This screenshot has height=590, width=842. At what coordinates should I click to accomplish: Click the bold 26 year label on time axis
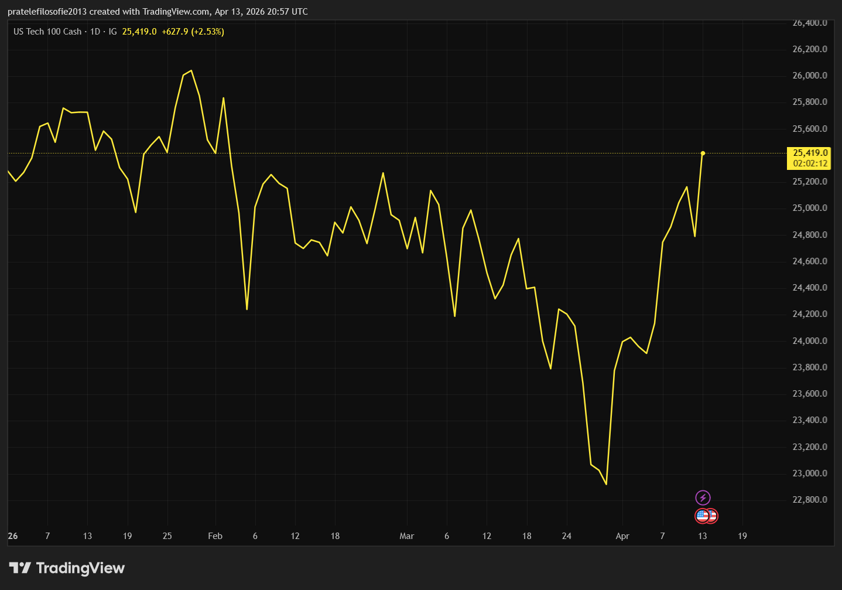tap(13, 536)
